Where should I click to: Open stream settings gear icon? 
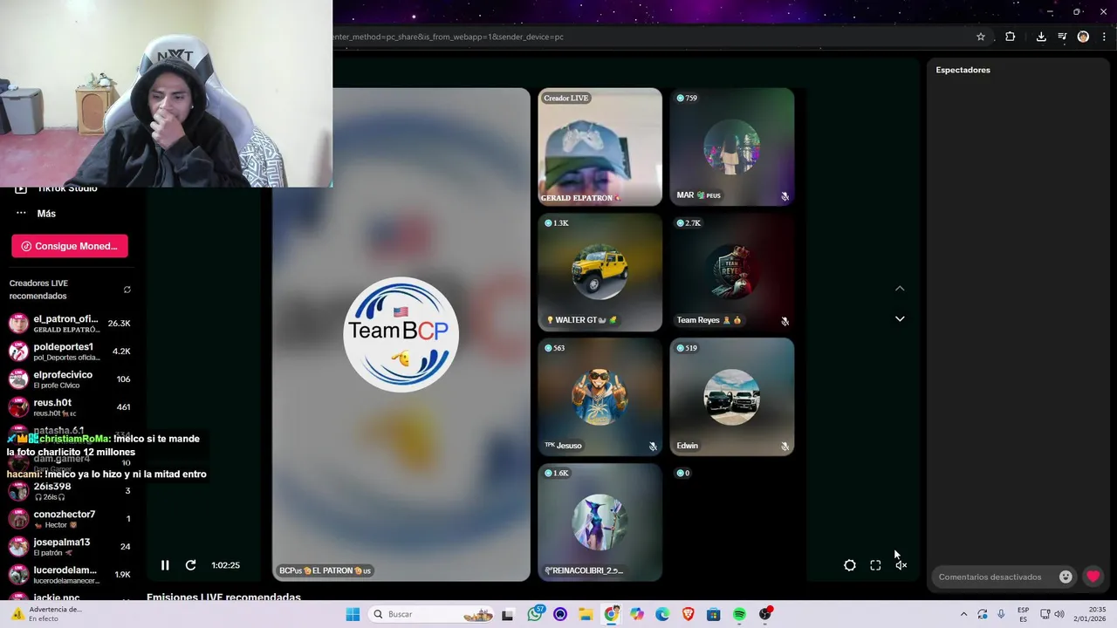pos(850,565)
